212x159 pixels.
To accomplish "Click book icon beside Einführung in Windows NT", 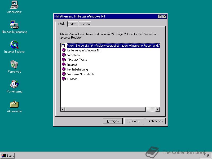I will click(x=64, y=50).
